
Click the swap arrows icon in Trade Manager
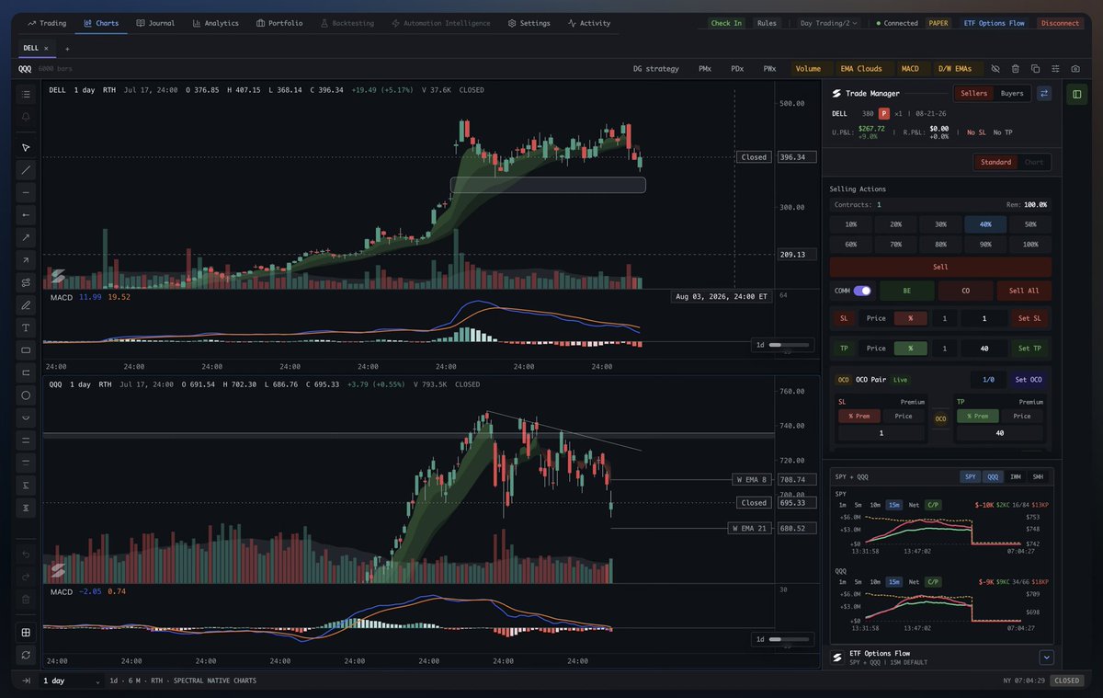[x=1044, y=93]
